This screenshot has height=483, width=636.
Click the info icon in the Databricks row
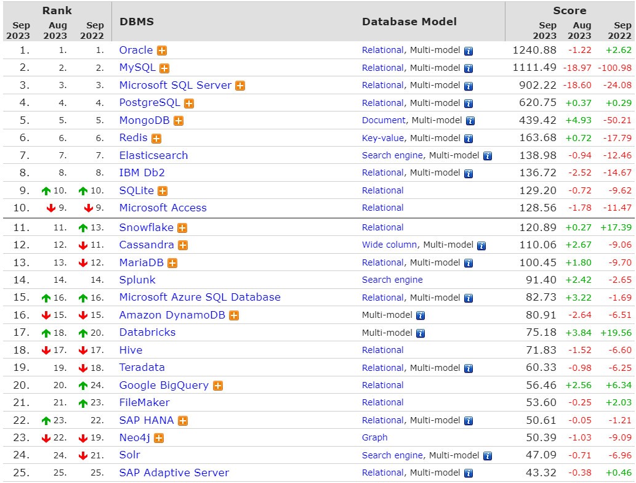(421, 334)
